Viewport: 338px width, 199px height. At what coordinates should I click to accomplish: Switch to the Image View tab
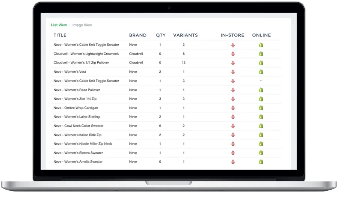(x=82, y=25)
